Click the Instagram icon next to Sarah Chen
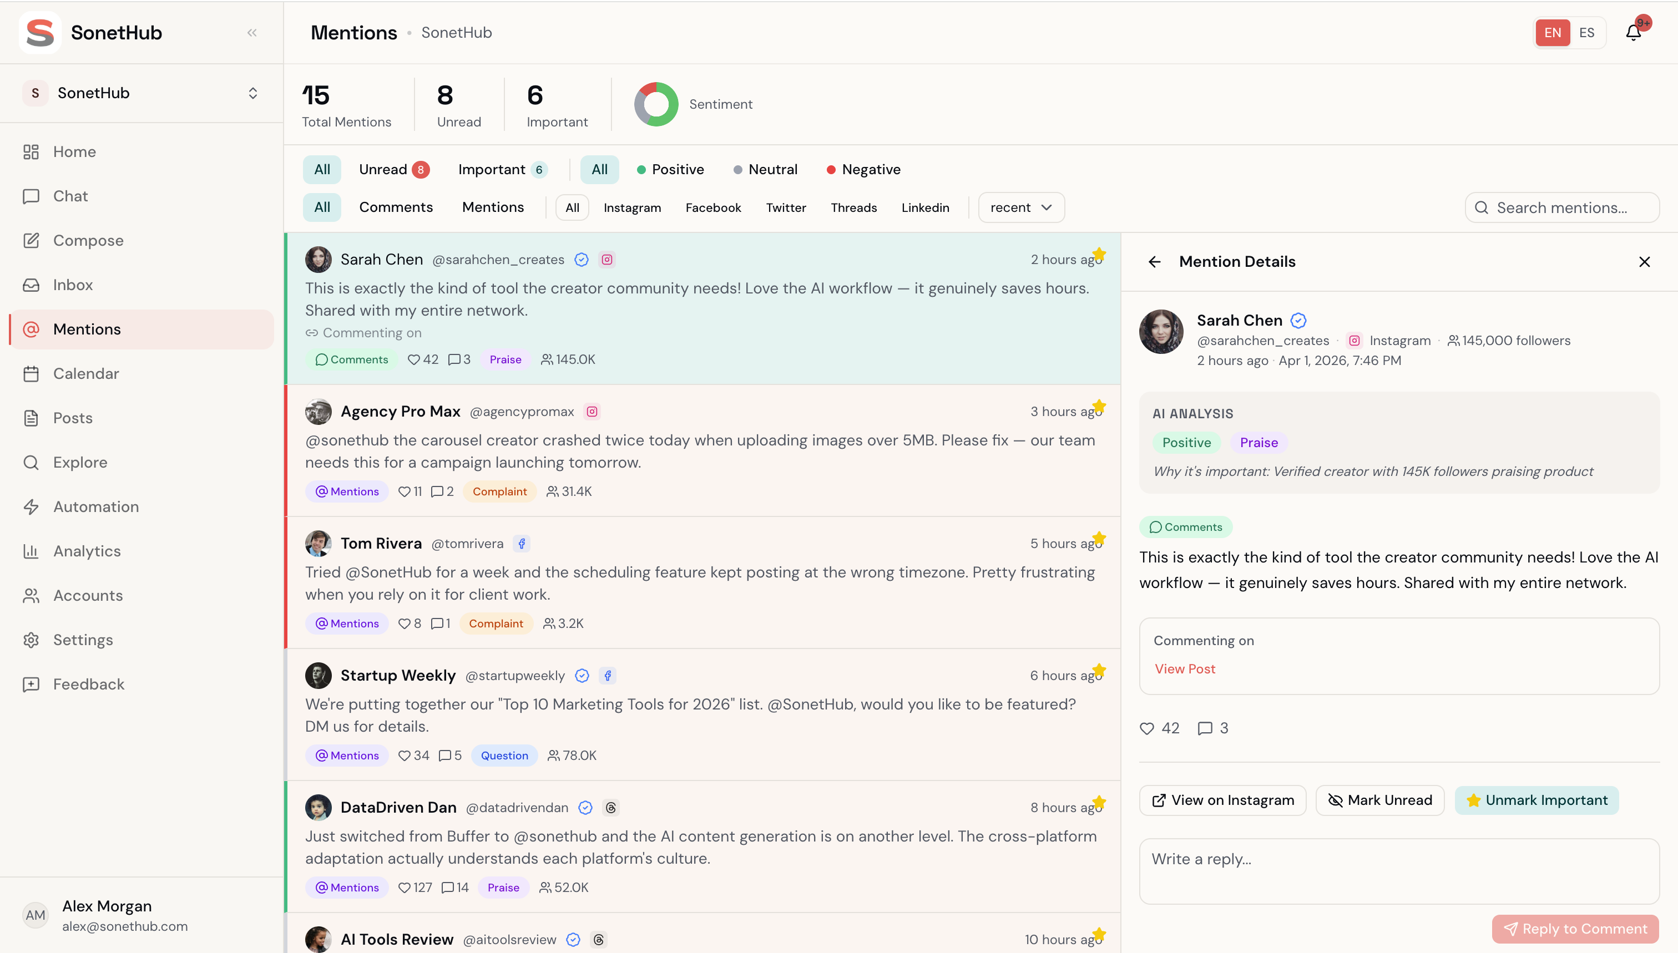The width and height of the screenshot is (1678, 953). 607,260
